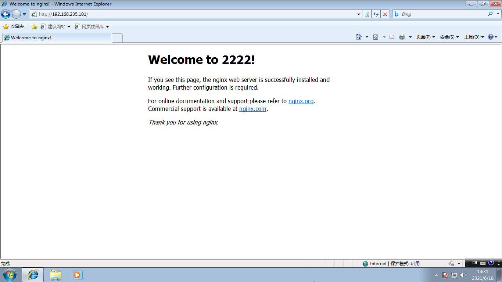Viewport: 502px width, 282px height.
Task: Toggle Compatibility View broken-page icon
Action: coord(367,14)
